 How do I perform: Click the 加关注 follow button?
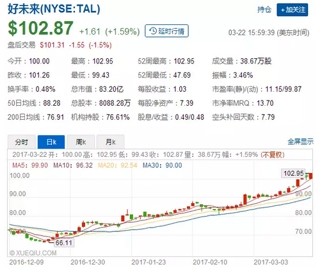292,10
